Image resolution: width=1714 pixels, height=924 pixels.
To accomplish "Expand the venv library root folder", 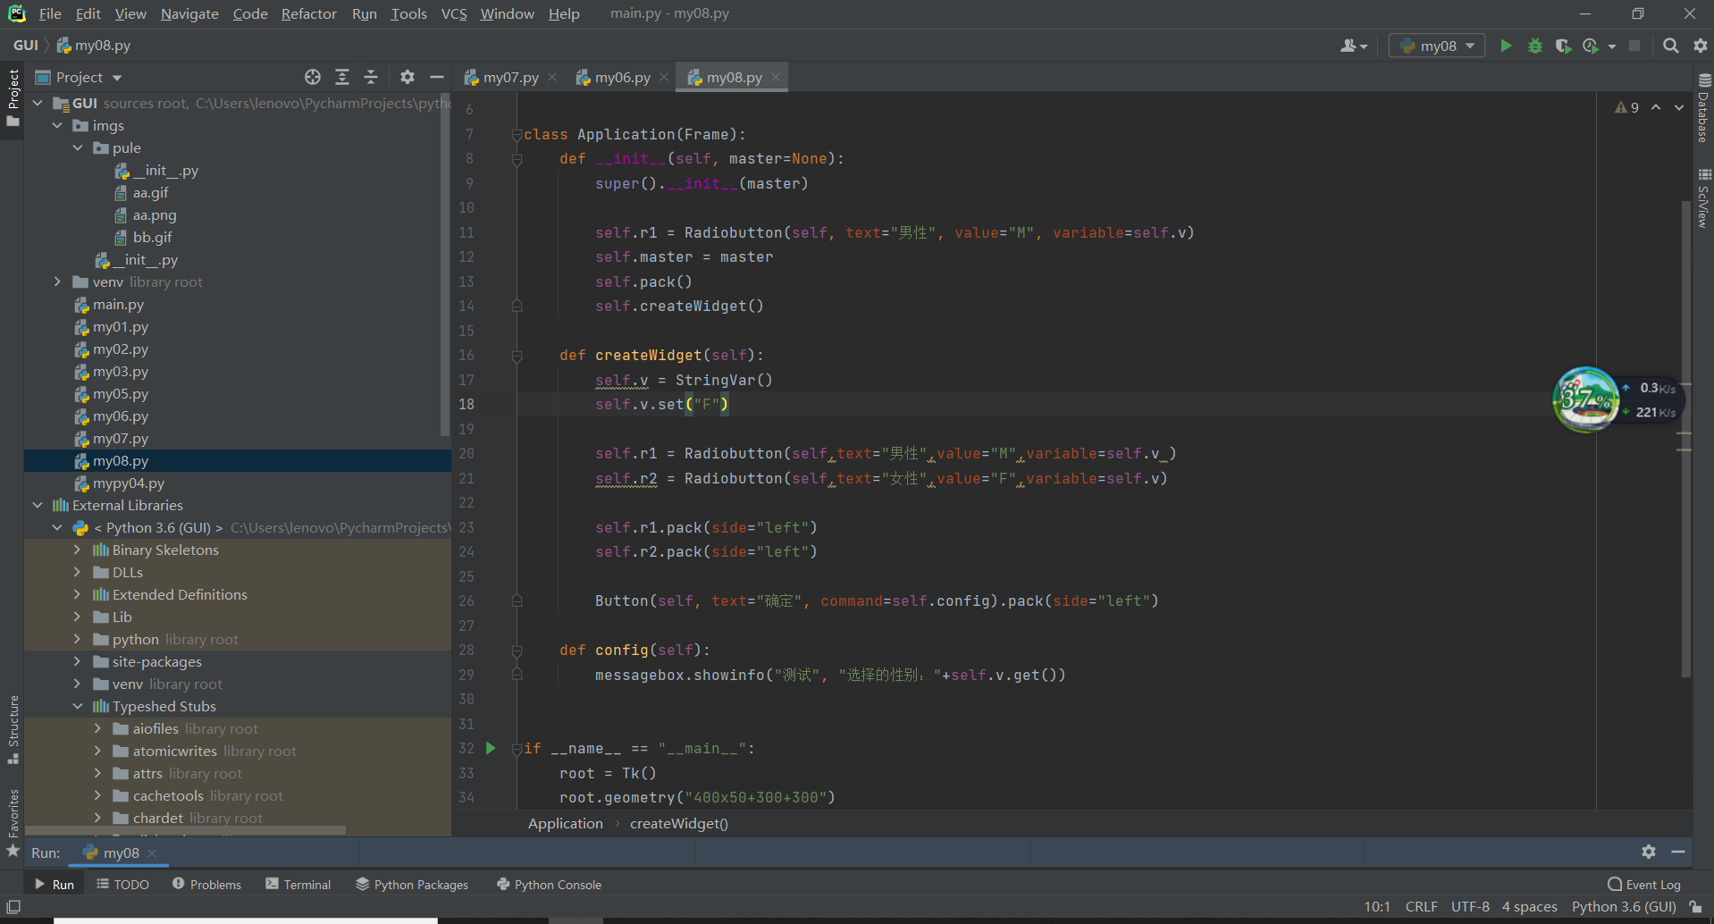I will (58, 282).
